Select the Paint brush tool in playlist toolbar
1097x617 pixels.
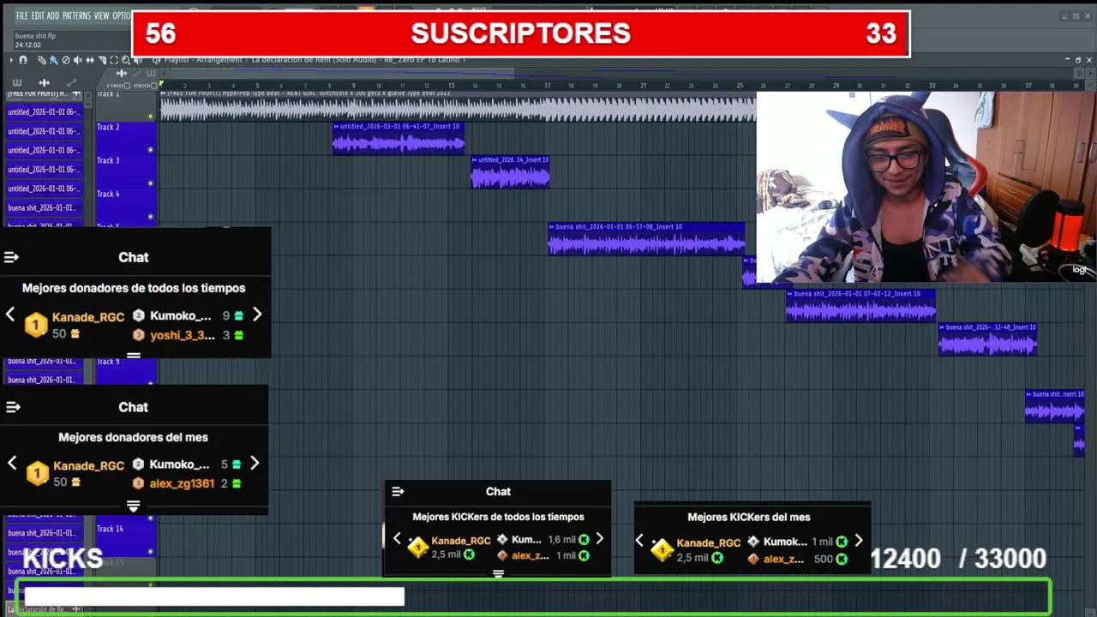click(53, 60)
